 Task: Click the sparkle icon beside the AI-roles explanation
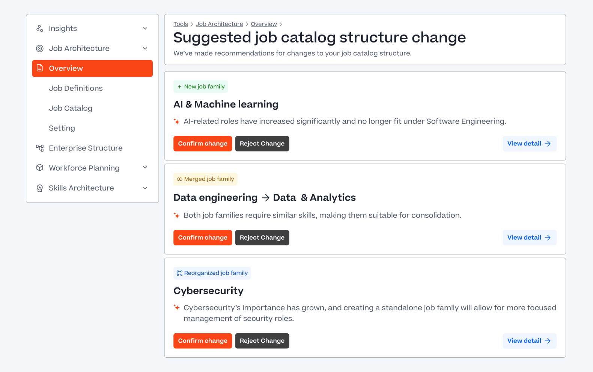pos(176,121)
